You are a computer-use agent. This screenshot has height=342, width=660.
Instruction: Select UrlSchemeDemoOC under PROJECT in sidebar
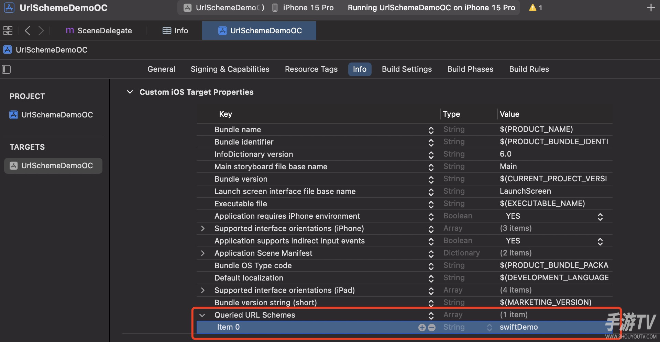(x=52, y=115)
